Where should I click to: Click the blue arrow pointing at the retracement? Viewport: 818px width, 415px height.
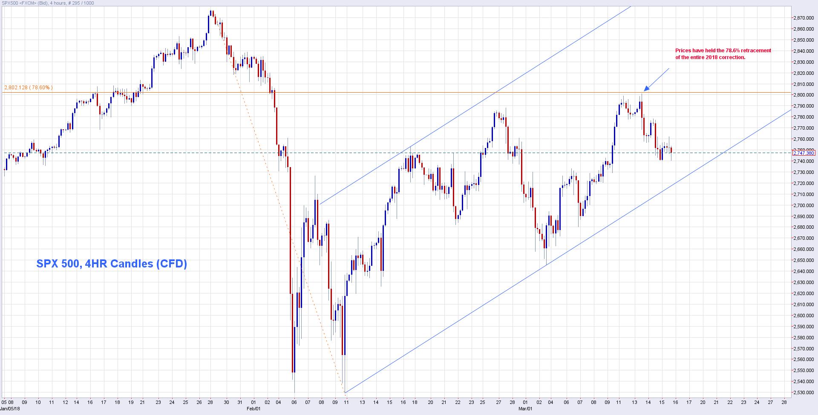tap(656, 79)
